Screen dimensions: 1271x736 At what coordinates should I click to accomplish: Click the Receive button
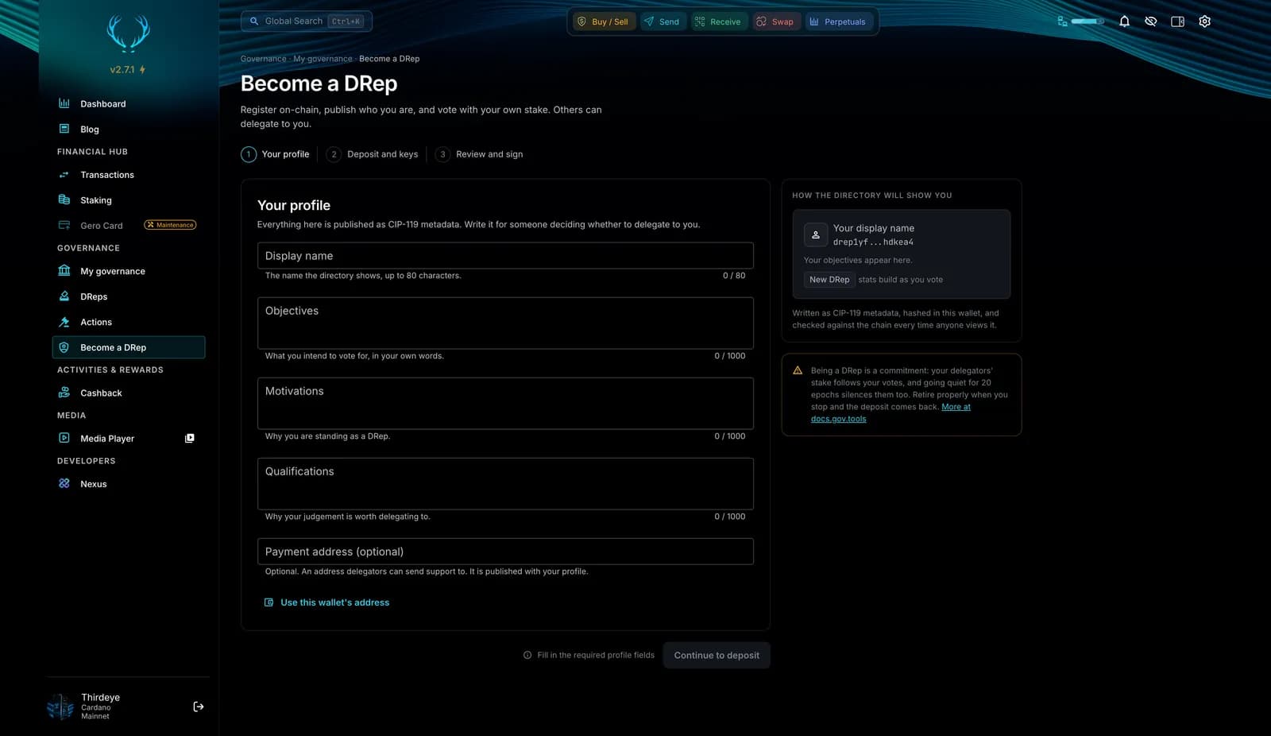718,21
